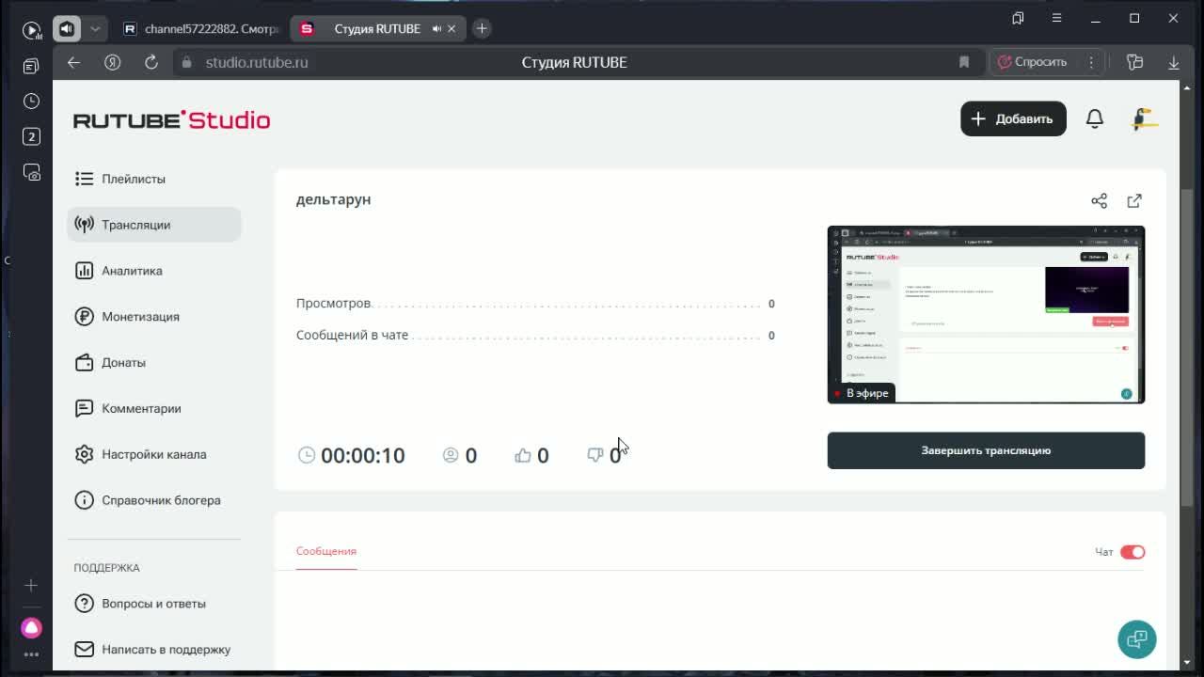Share the дельтарун stream

click(1099, 200)
